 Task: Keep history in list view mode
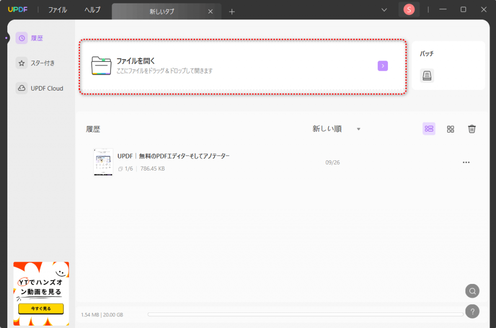[428, 129]
